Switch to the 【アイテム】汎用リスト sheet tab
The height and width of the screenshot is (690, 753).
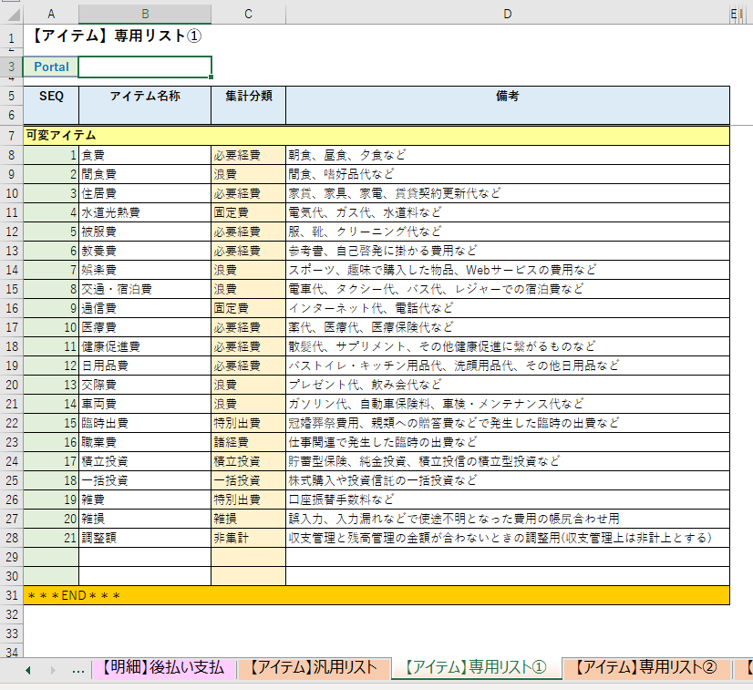[x=314, y=668]
